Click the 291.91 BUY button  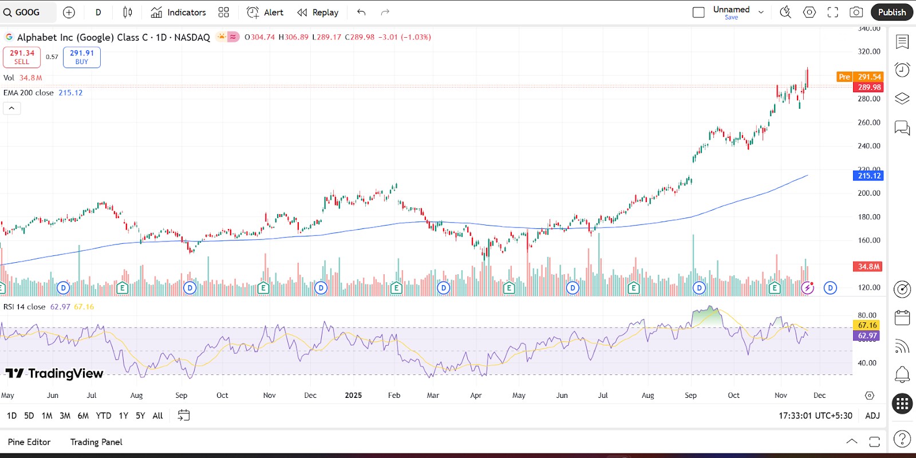pos(82,57)
